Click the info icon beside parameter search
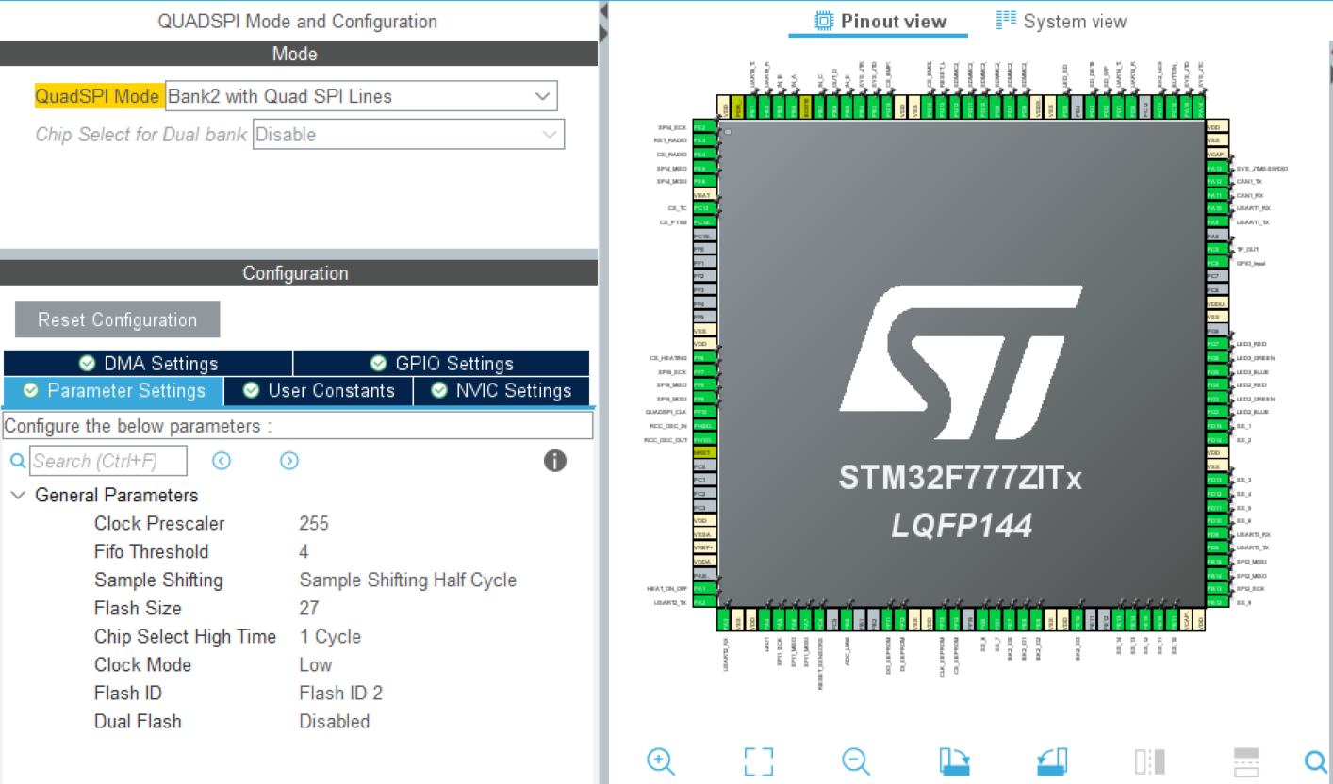Screen dimensions: 1333x784 555,461
